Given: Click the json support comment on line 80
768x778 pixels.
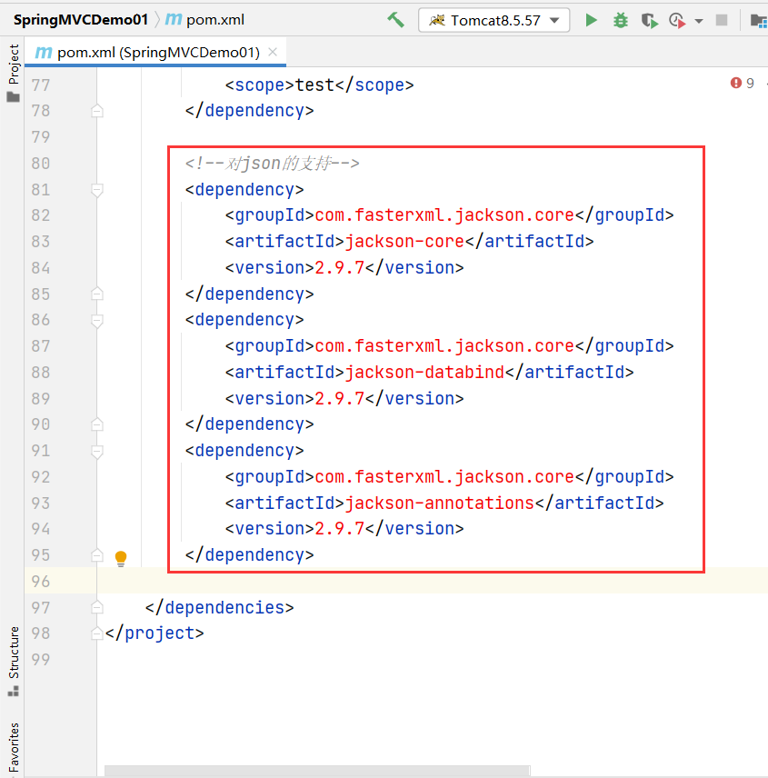Looking at the screenshot, I should pyautogui.click(x=273, y=164).
